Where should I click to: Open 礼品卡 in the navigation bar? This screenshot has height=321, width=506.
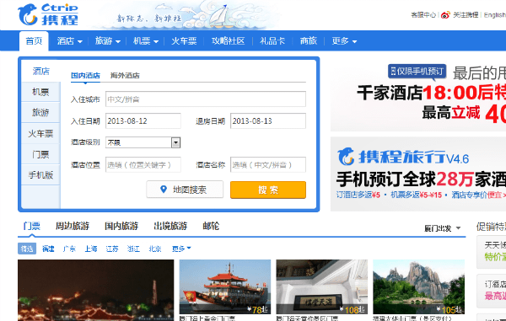pyautogui.click(x=272, y=41)
